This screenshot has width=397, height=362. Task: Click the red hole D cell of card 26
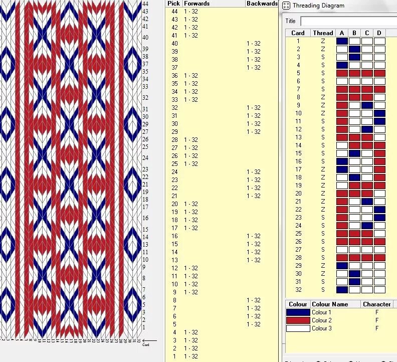(379, 242)
